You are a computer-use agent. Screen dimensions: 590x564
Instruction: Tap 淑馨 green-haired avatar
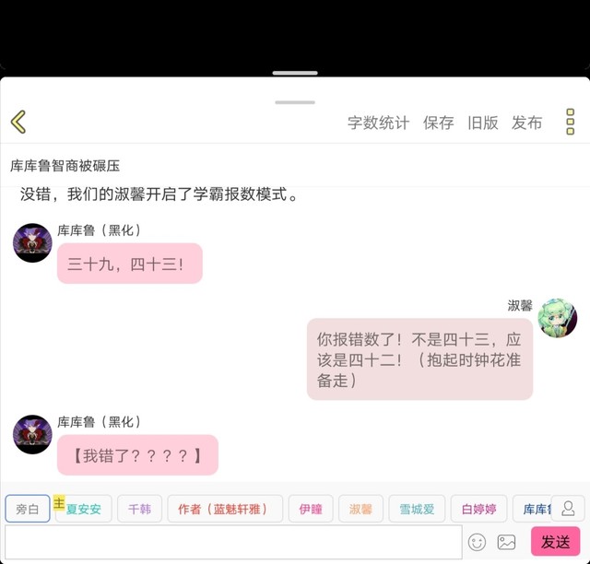pyautogui.click(x=557, y=318)
